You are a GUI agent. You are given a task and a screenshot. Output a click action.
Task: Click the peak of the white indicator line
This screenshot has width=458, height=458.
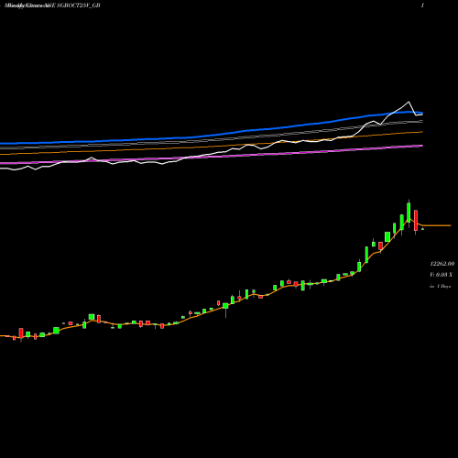[x=409, y=102]
